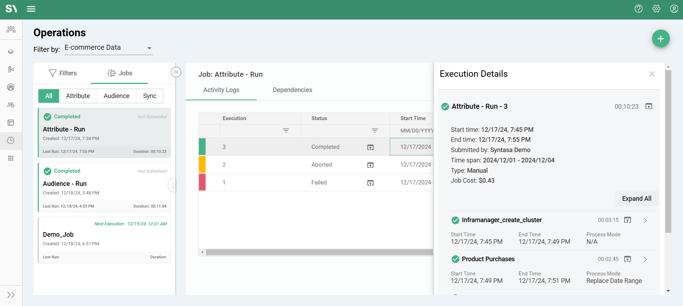Select the Attribute filter toggle

pyautogui.click(x=78, y=96)
